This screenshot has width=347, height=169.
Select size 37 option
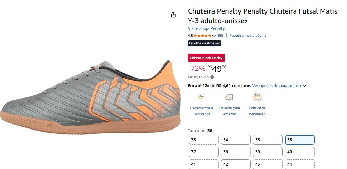(x=204, y=152)
